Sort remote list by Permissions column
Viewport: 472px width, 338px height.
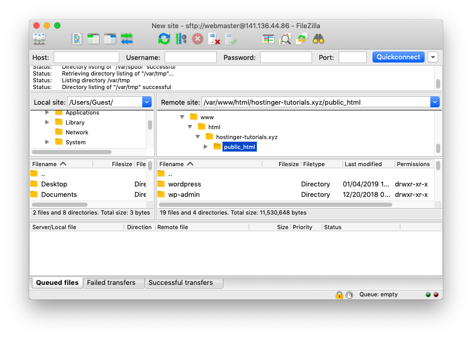(x=415, y=164)
